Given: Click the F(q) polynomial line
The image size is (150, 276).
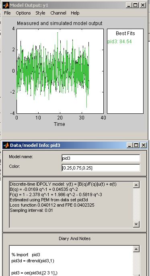Looking at the screenshot, I should click(x=56, y=194).
